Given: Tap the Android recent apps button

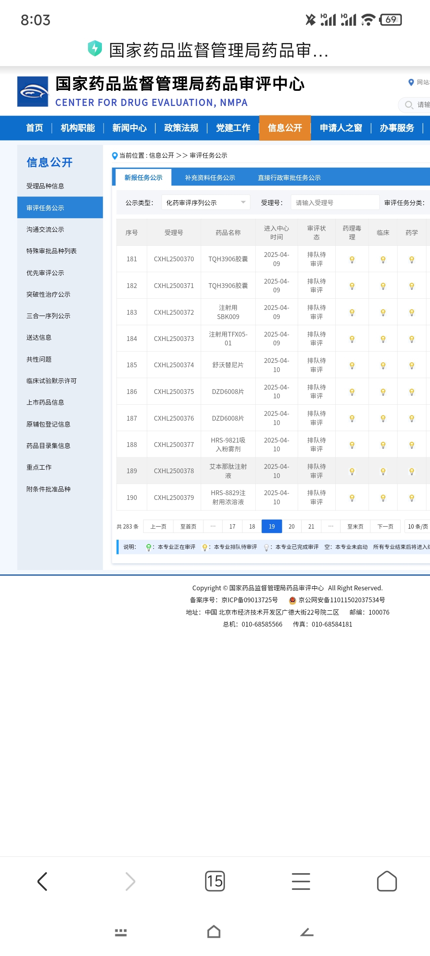Looking at the screenshot, I should (x=121, y=932).
